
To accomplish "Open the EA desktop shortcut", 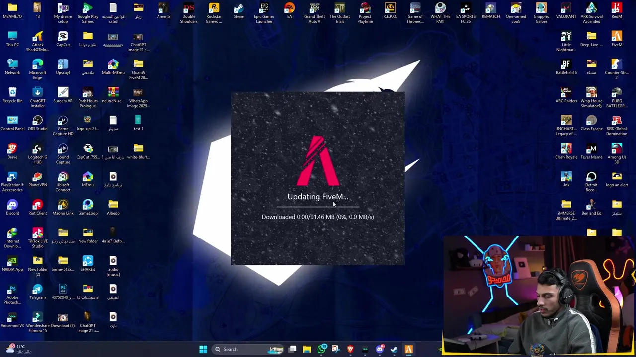I will (290, 11).
